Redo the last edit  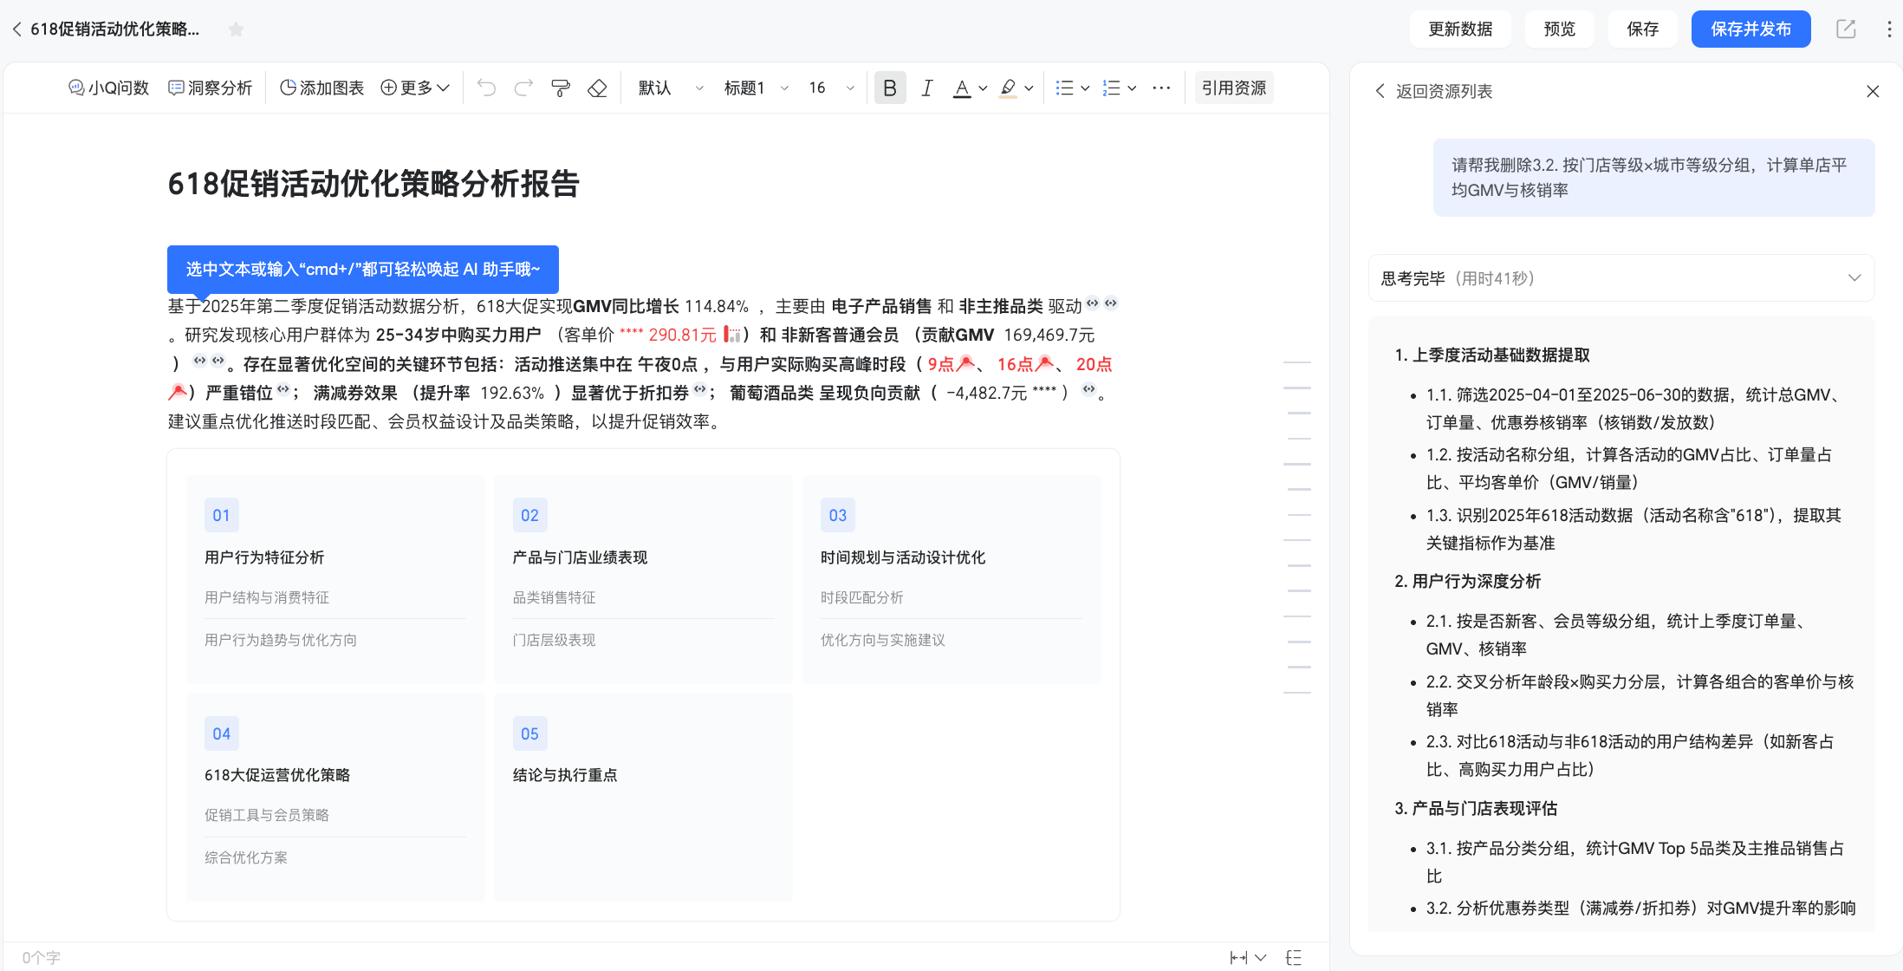coord(523,88)
